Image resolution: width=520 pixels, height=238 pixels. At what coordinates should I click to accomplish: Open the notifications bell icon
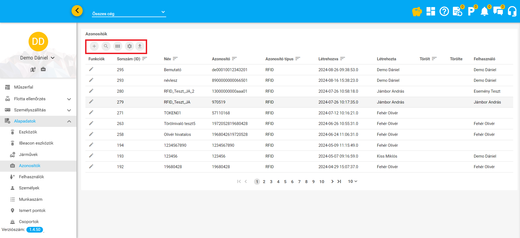[x=484, y=11]
